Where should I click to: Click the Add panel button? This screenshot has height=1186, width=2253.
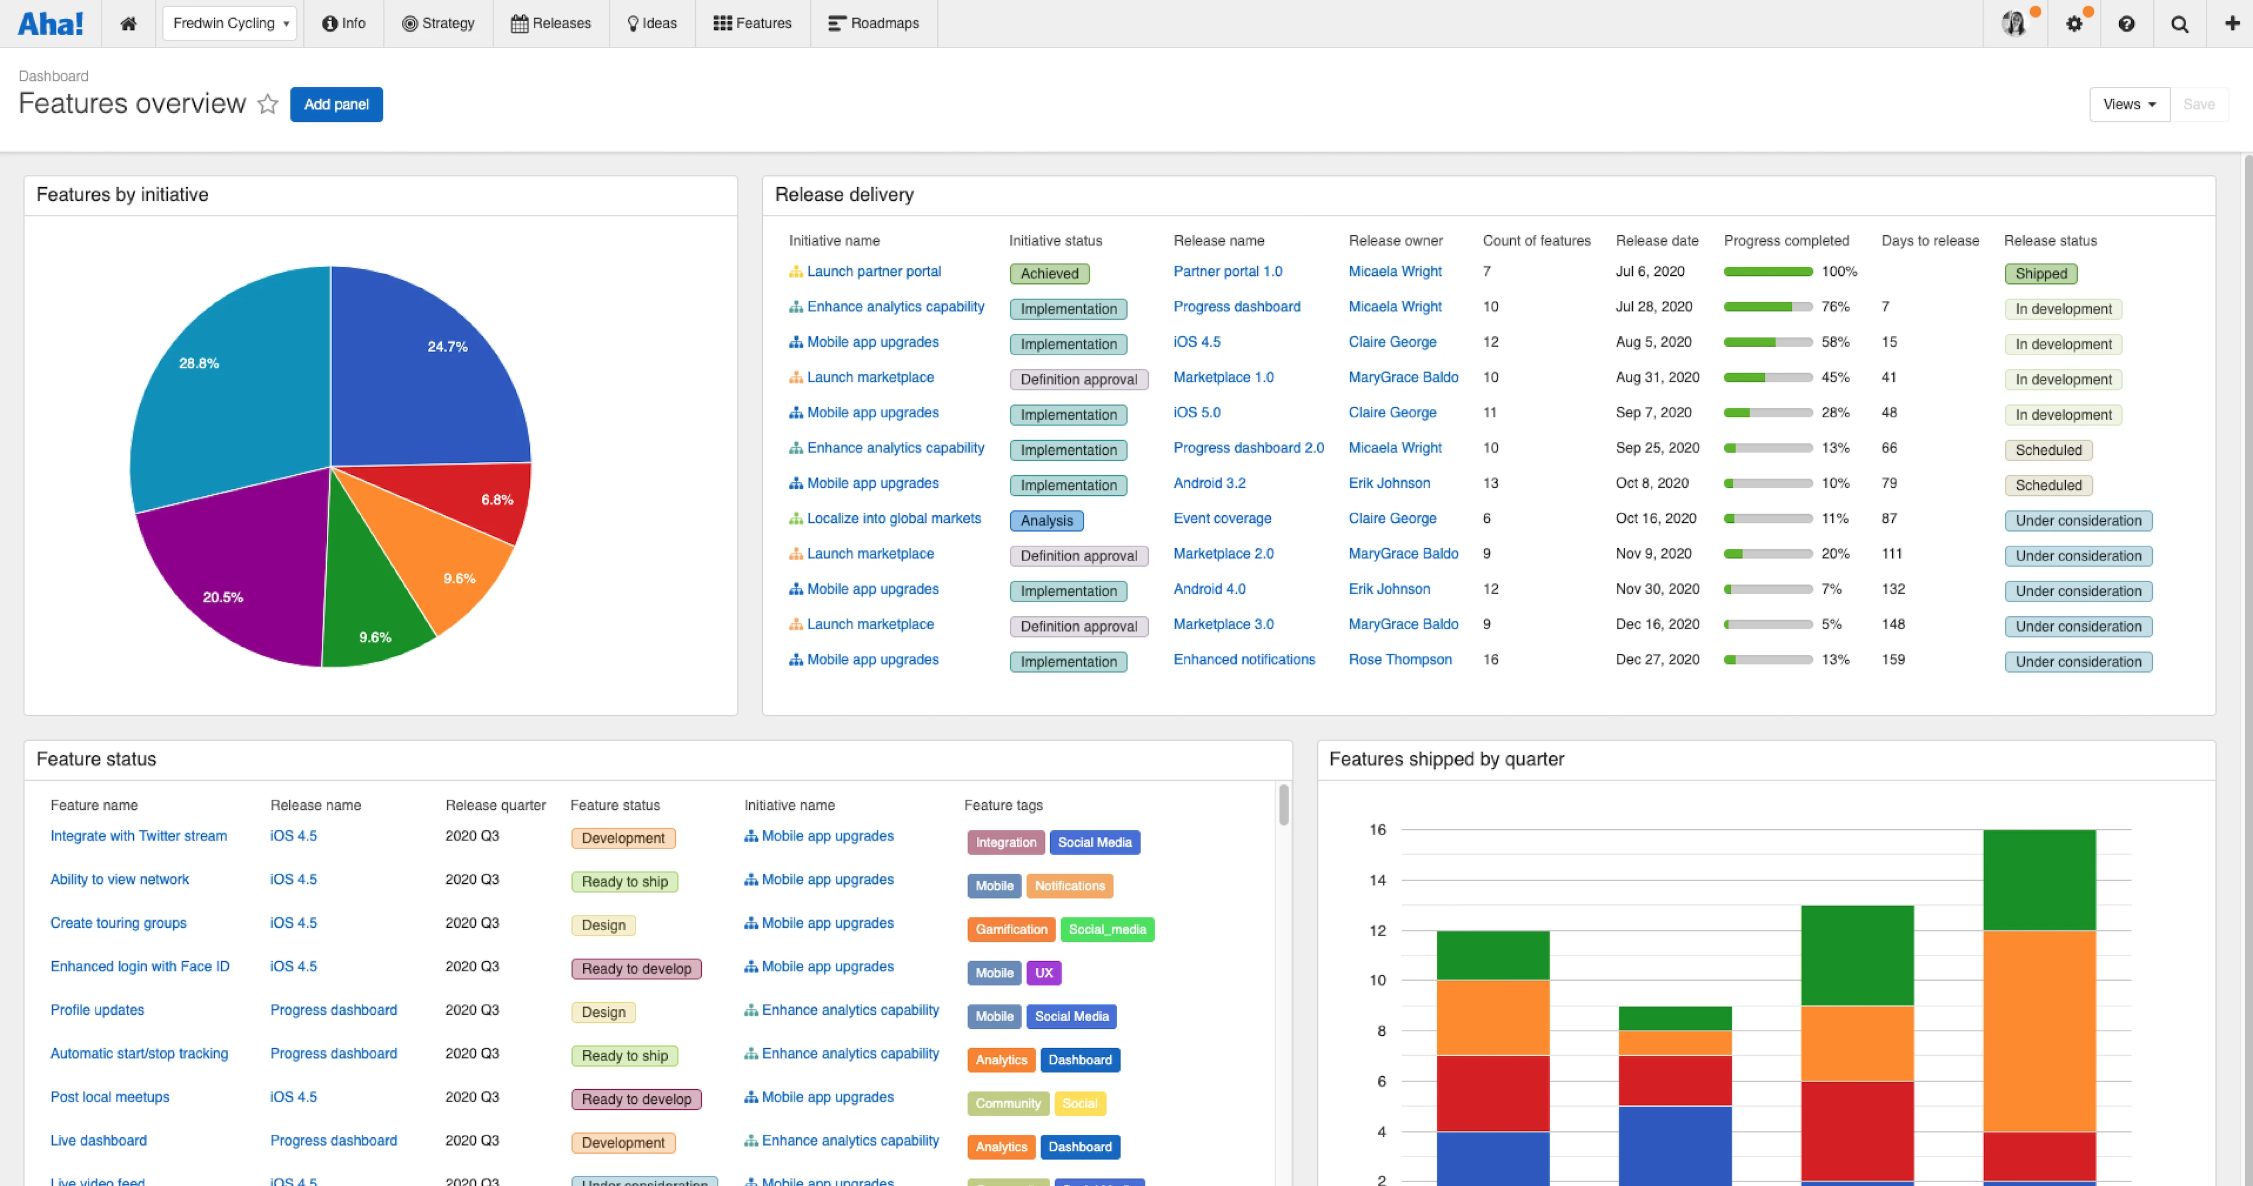[x=336, y=105]
